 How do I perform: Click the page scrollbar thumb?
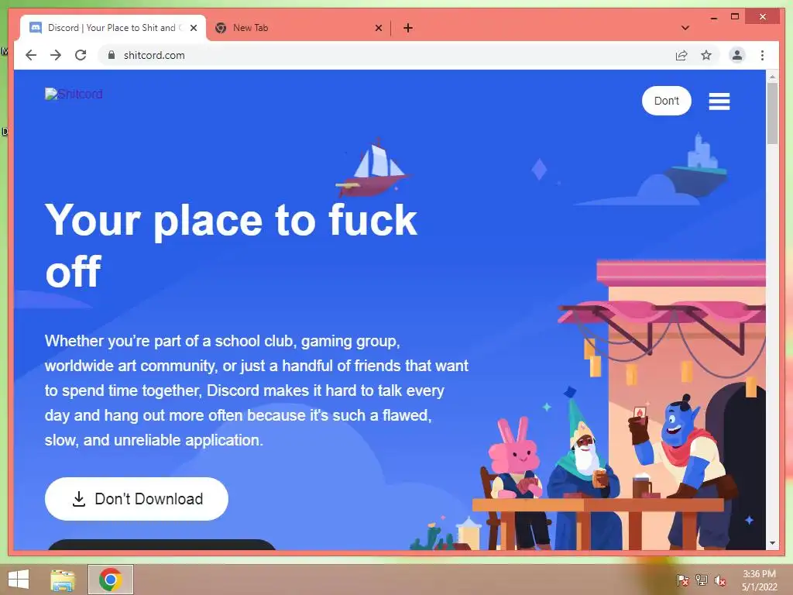click(772, 113)
